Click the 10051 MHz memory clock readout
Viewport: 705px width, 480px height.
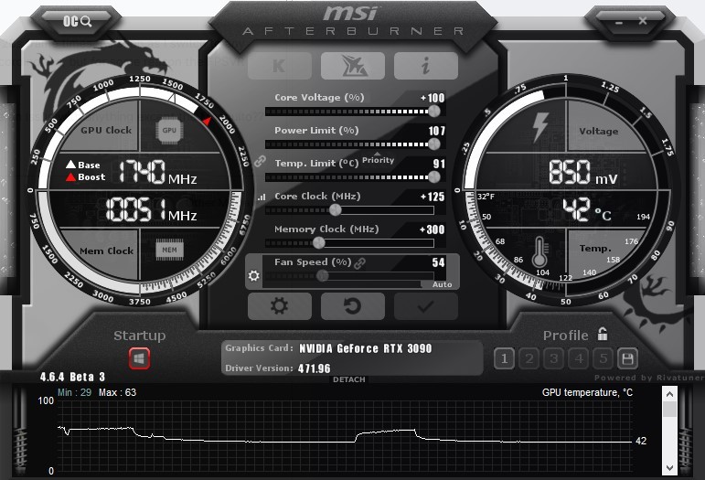pyautogui.click(x=151, y=210)
